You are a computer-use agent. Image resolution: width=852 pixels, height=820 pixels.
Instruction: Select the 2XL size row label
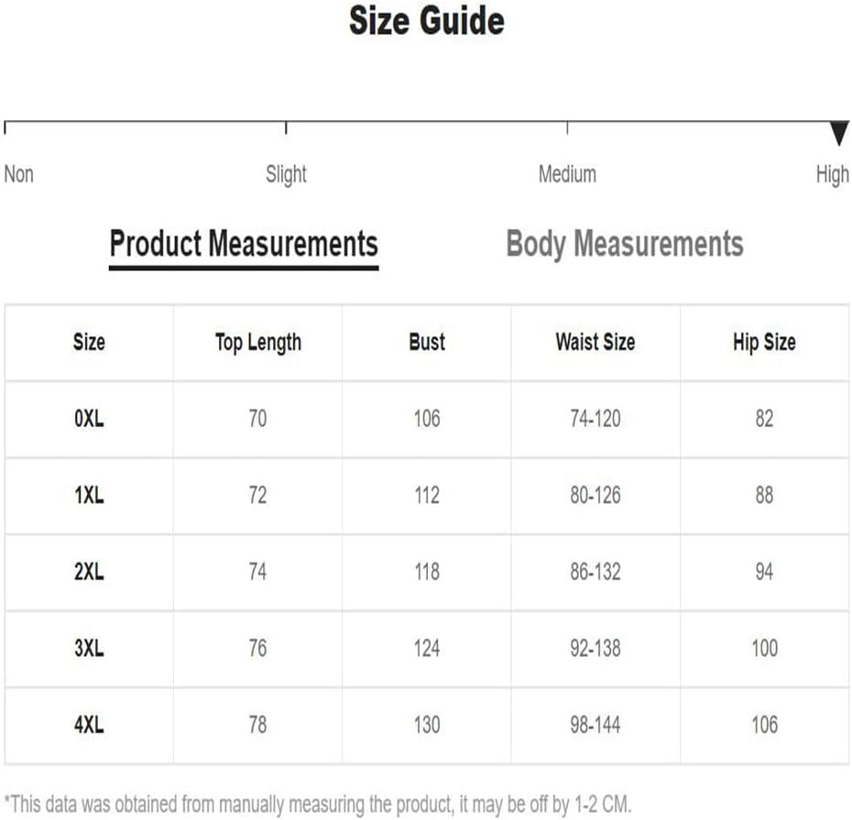pos(89,573)
